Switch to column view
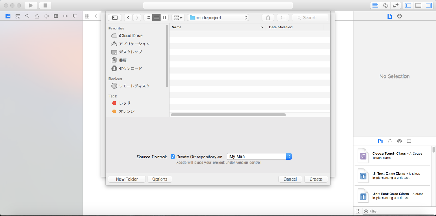Viewport: 436px width, 216px height. 165,17
